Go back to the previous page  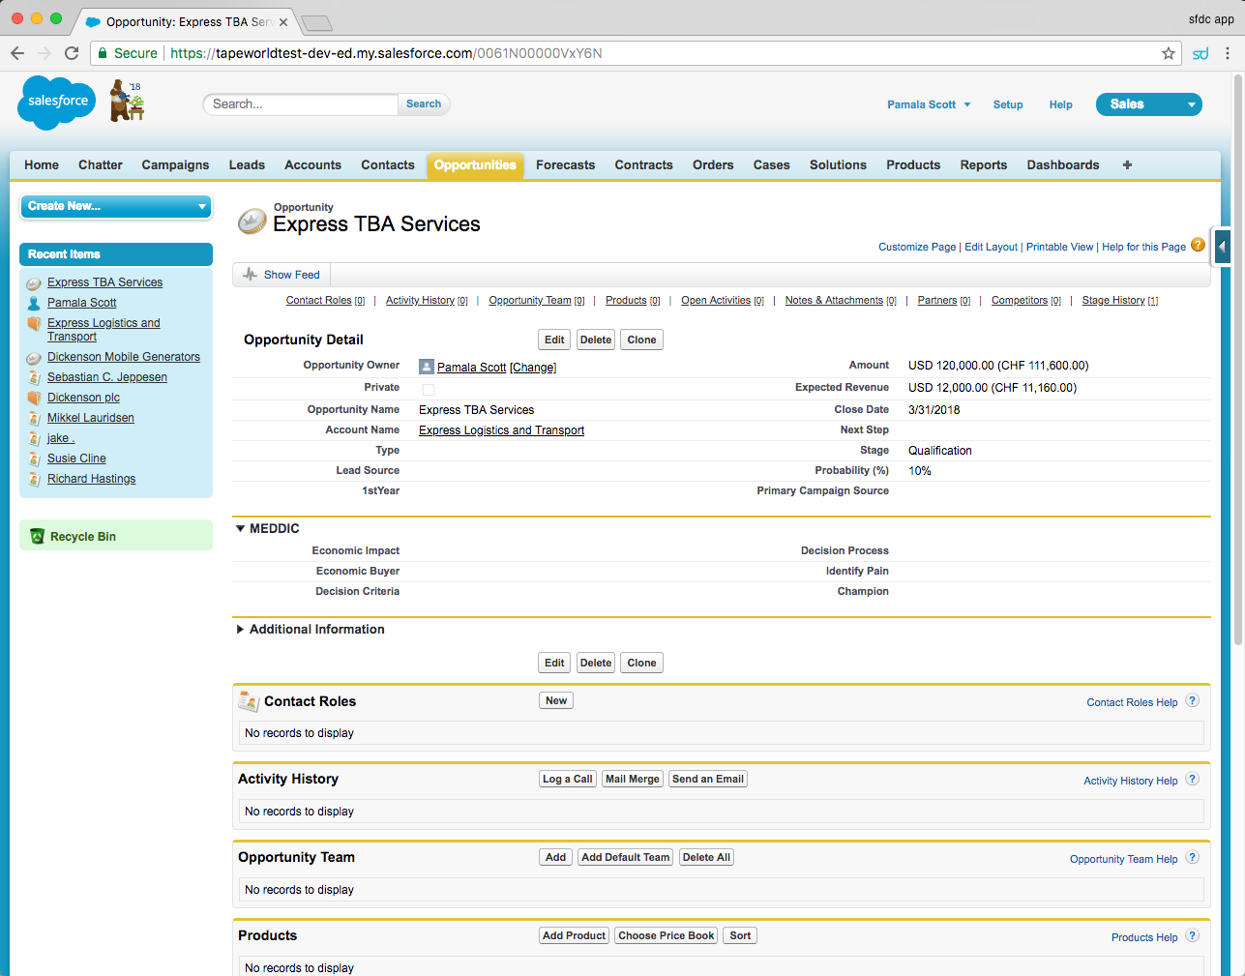pyautogui.click(x=17, y=53)
